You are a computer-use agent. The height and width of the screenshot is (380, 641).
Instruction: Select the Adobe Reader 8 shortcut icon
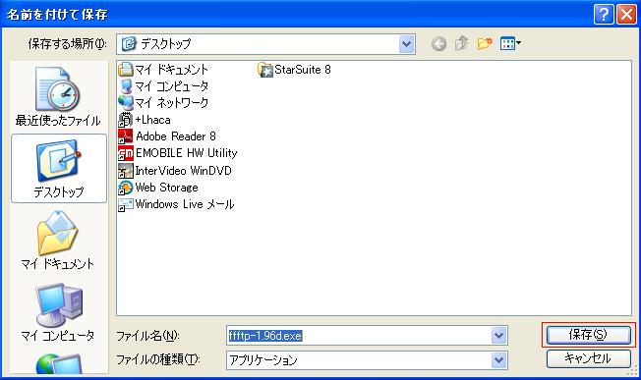(126, 136)
